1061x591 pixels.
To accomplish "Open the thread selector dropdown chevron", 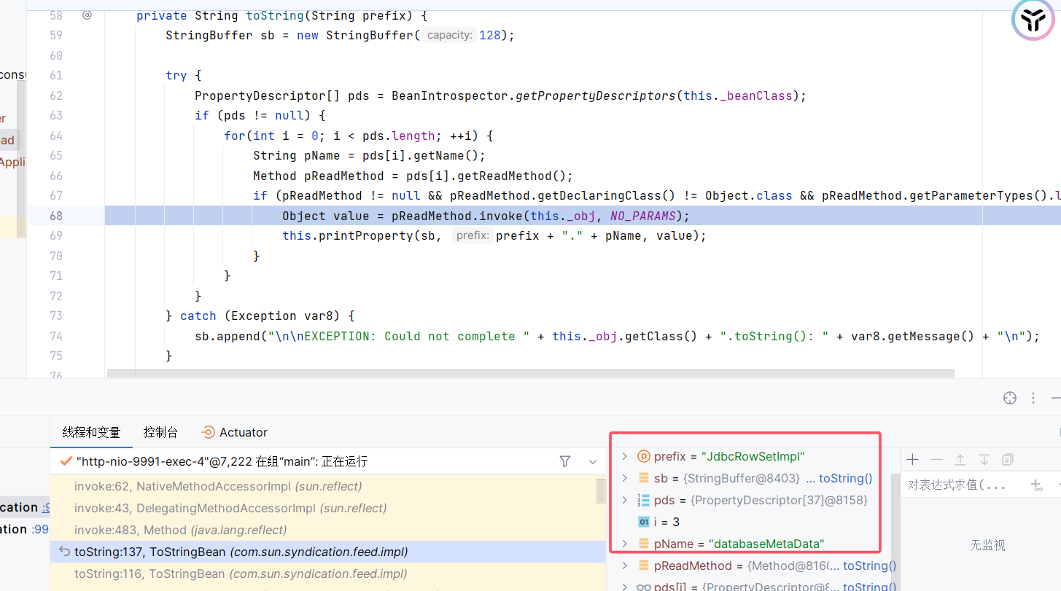I will click(x=592, y=461).
